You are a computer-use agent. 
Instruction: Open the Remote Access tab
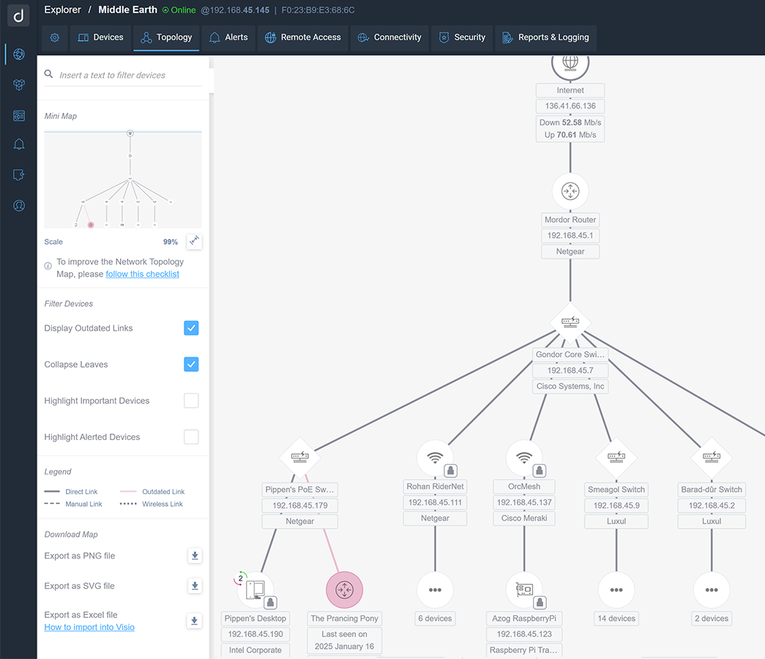click(302, 37)
